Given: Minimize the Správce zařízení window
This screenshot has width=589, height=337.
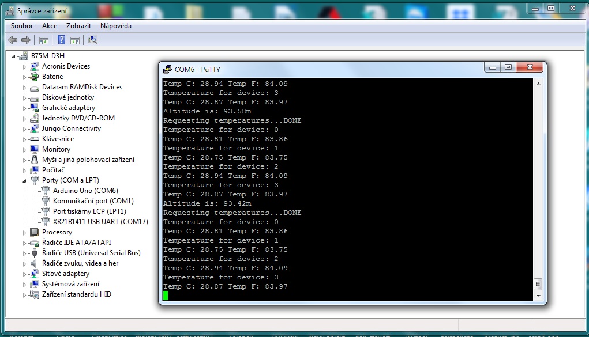Looking at the screenshot, I should click(x=535, y=8).
